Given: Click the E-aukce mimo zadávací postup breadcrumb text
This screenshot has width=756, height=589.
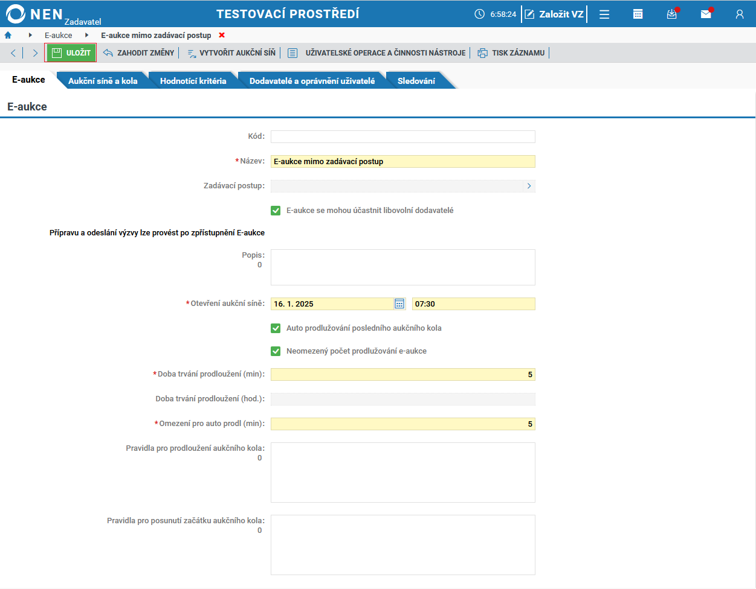Looking at the screenshot, I should [x=157, y=36].
